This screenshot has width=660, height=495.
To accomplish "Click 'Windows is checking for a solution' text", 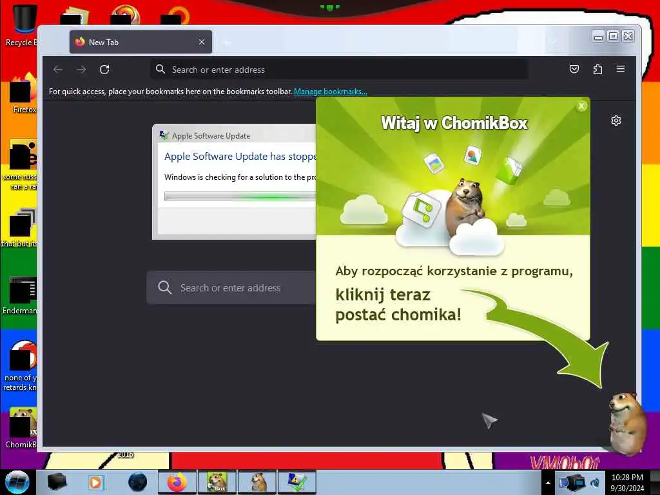I will click(240, 177).
